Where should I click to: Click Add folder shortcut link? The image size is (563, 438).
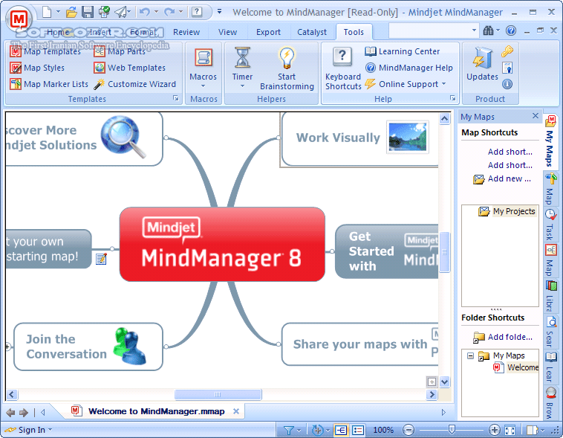click(x=503, y=337)
